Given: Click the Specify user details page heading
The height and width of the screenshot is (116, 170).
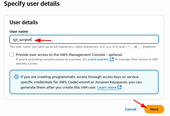Looking at the screenshot, I should point(32,4).
